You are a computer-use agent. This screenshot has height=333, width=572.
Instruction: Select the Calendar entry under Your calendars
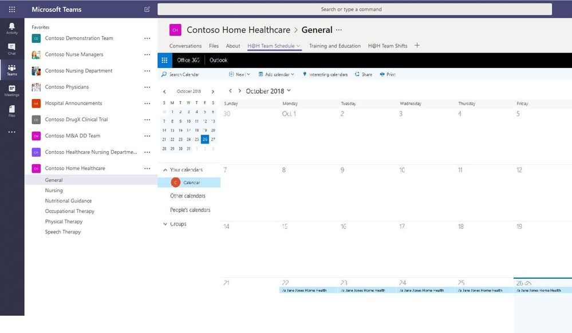189,183
